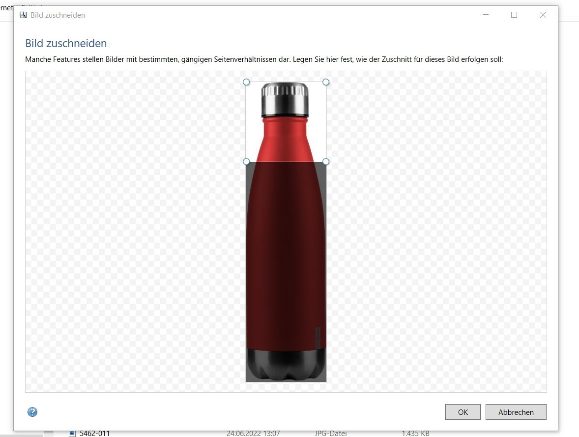This screenshot has height=437, width=579.
Task: Minimize the Bild zuschneiden dialog
Action: [486, 15]
